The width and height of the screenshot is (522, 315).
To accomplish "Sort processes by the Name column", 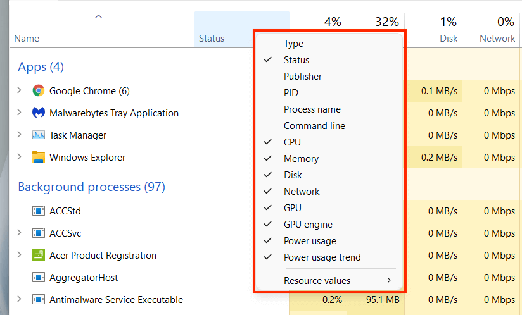I will [x=27, y=39].
